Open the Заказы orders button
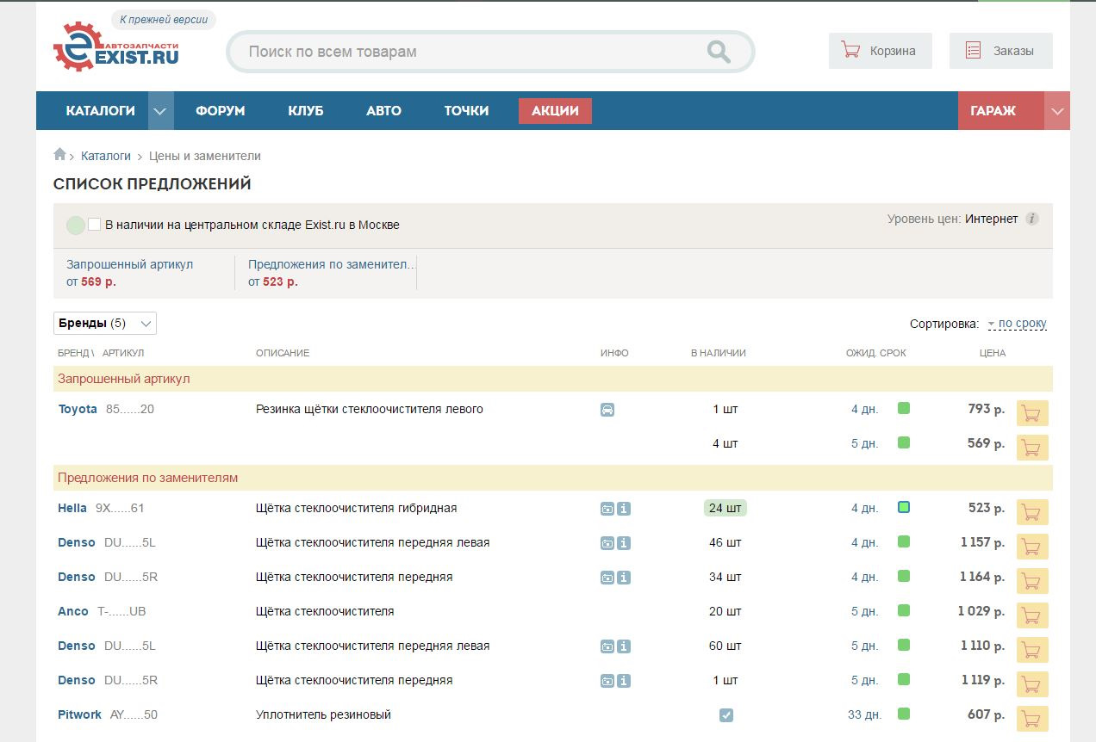The image size is (1096, 742). (x=1001, y=51)
